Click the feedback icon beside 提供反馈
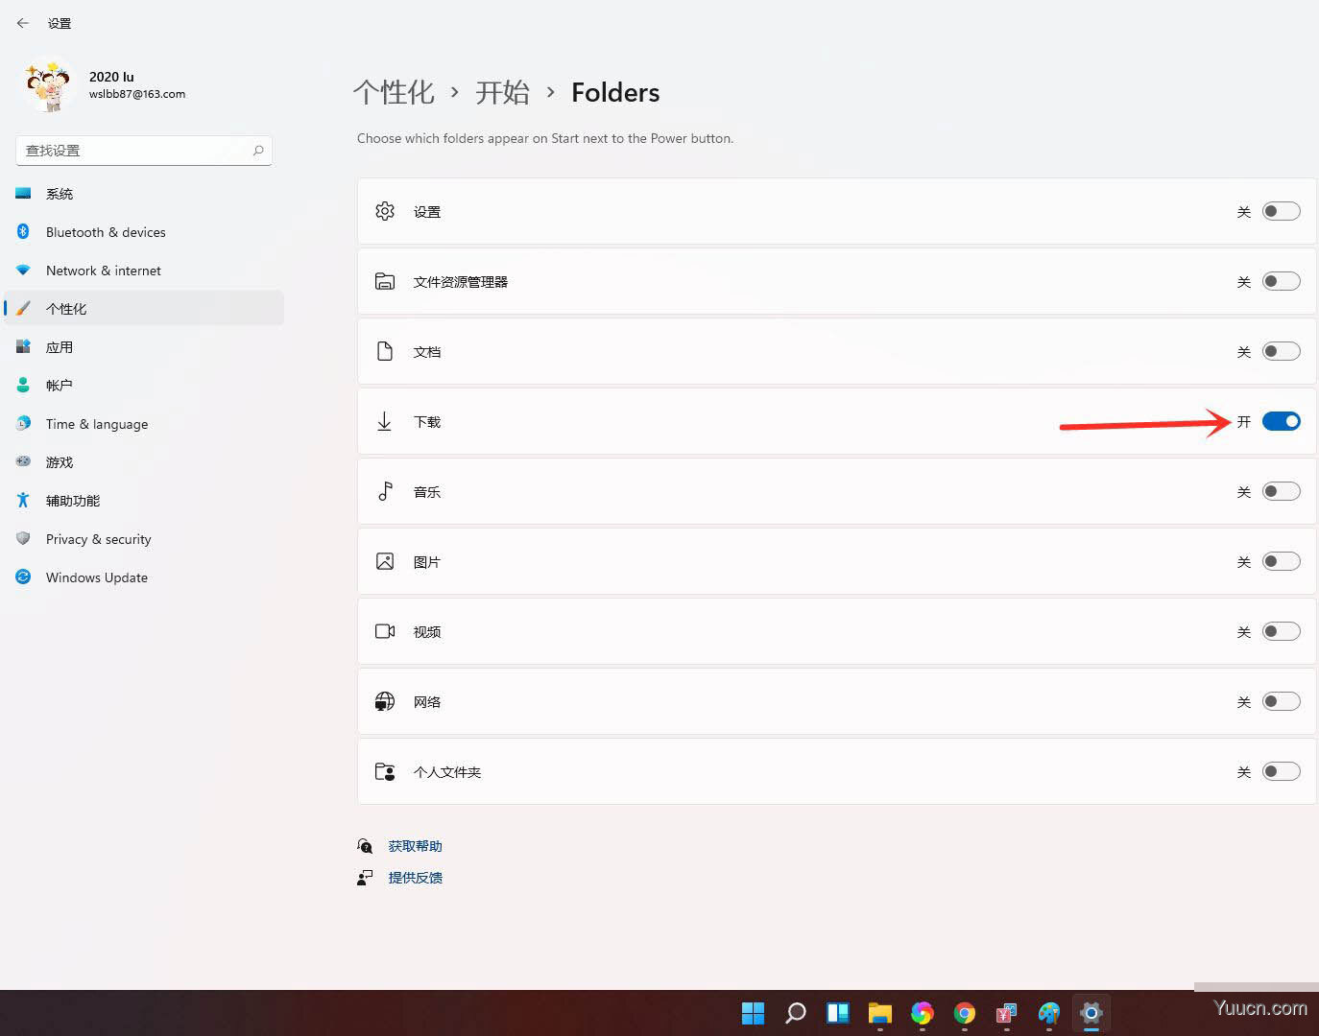The width and height of the screenshot is (1319, 1036). (x=365, y=878)
